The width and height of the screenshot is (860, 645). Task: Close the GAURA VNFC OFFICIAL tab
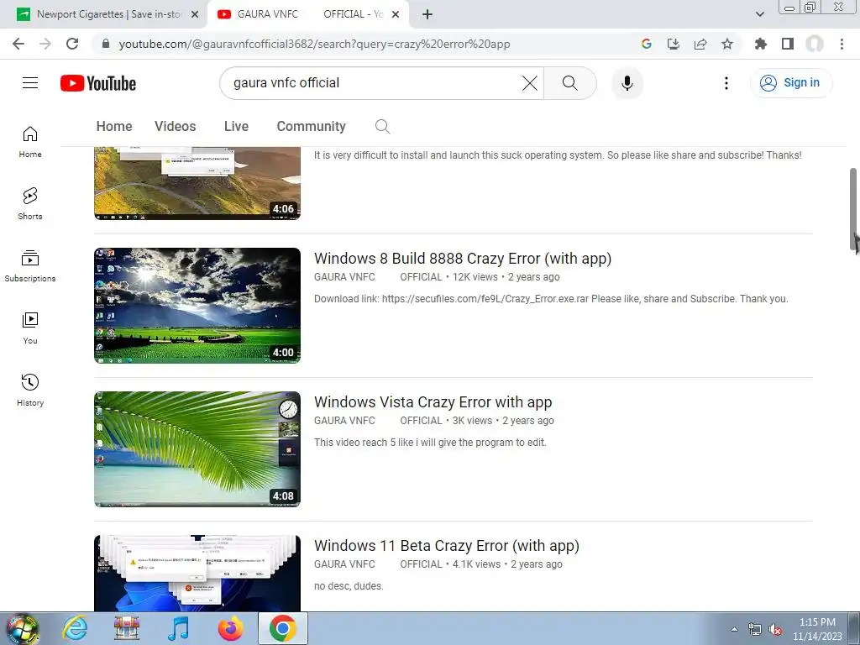pyautogui.click(x=396, y=14)
